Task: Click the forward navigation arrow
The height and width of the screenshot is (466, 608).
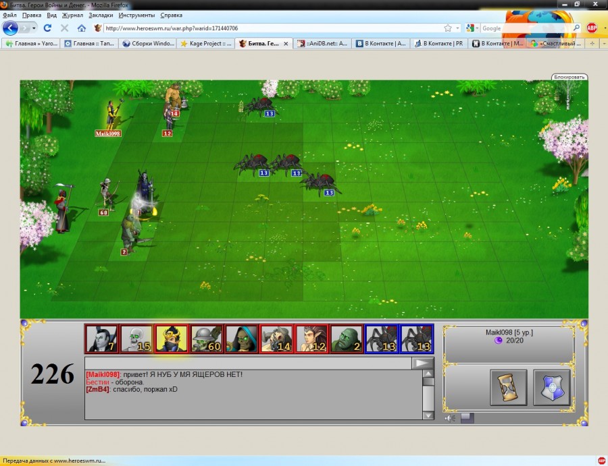Action: tap(24, 28)
